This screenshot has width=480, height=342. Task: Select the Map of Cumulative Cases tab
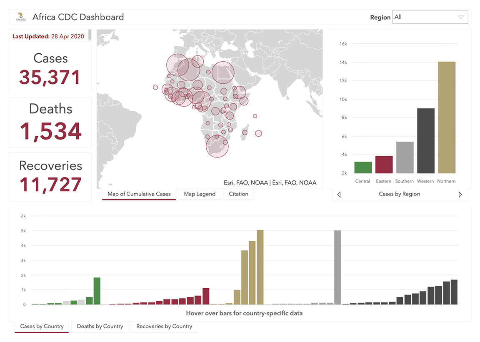point(139,194)
